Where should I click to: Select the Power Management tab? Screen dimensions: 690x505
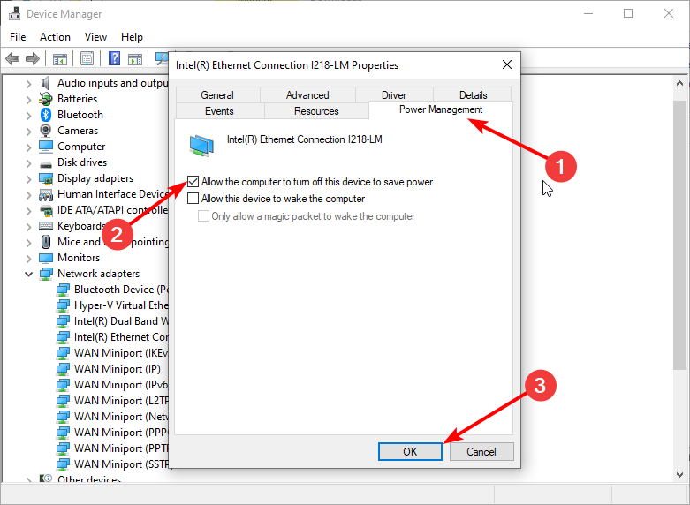tap(441, 109)
